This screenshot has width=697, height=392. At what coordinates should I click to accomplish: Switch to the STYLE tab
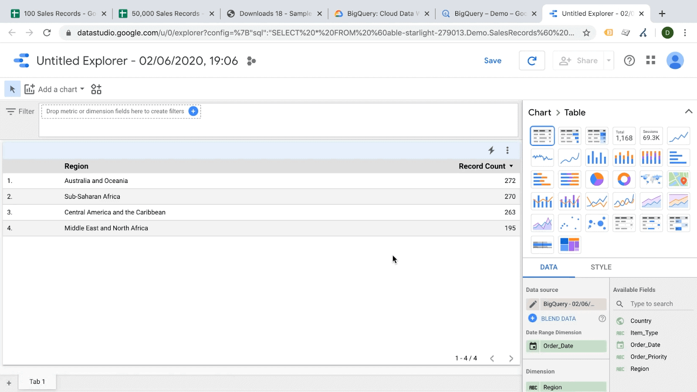pos(601,267)
